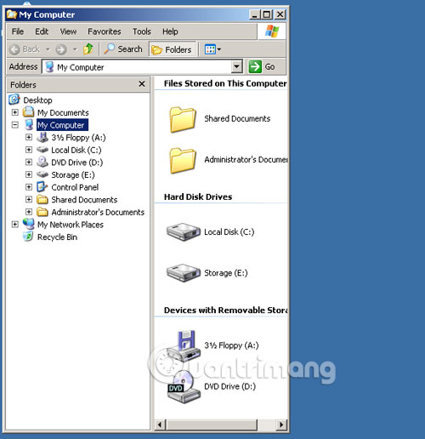Click the Up folder toolbar icon
Image resolution: width=425 pixels, height=439 pixels.
coord(88,49)
